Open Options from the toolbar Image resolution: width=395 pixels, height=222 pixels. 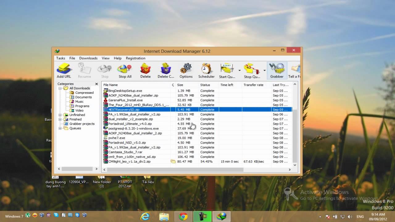[x=186, y=71]
